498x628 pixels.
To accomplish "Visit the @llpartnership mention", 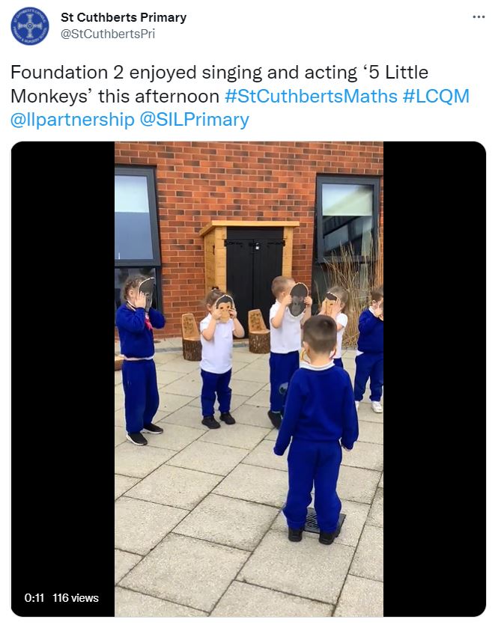I will [x=73, y=121].
